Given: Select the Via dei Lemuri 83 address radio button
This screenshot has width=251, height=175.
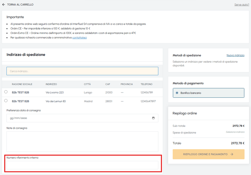Looking at the screenshot, I should [6, 101].
